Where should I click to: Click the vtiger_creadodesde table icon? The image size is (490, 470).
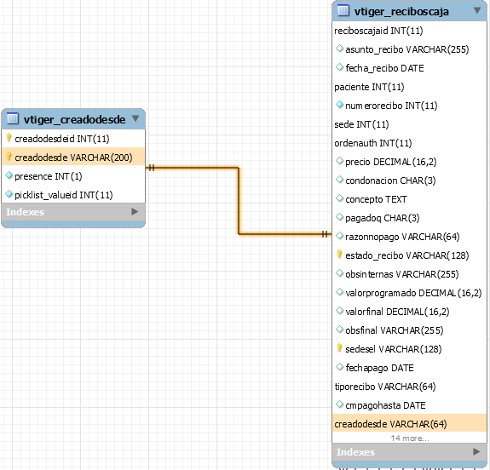13,119
